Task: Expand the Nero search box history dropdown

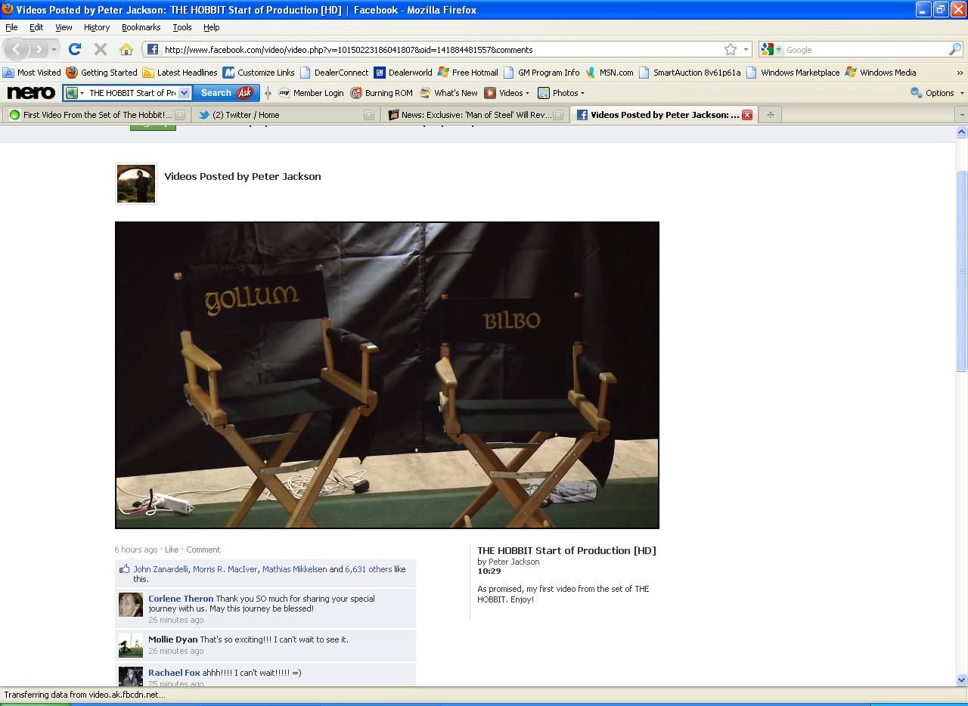Action: click(x=184, y=93)
